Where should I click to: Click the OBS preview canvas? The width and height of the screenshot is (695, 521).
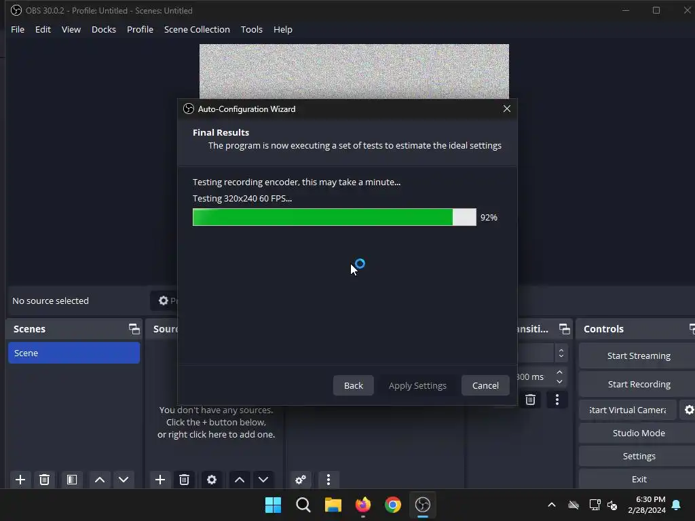coord(354,71)
